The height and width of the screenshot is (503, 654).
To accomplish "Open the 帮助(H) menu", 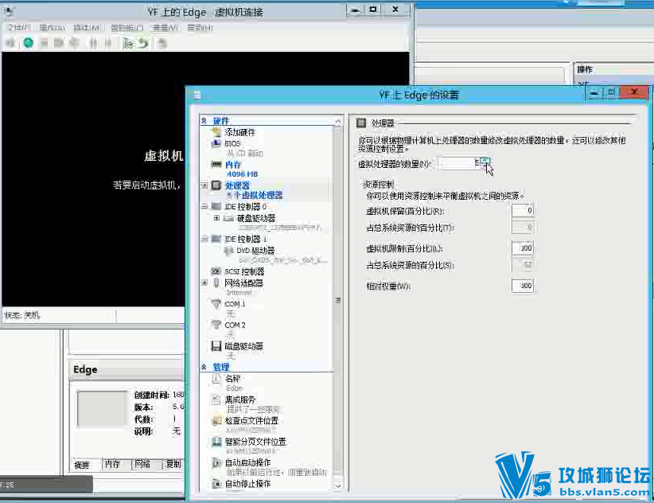I will 200,28.
